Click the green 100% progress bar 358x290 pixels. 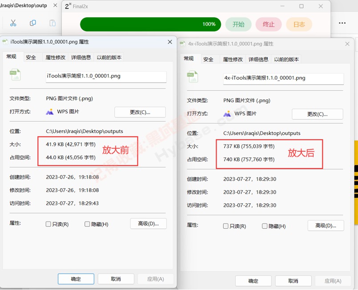(151, 24)
